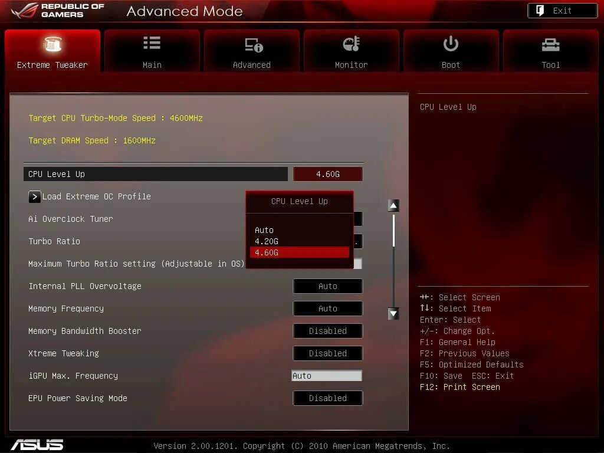Click Target CPU Turbo-Mode Speed text
The height and width of the screenshot is (453, 604).
[116, 118]
